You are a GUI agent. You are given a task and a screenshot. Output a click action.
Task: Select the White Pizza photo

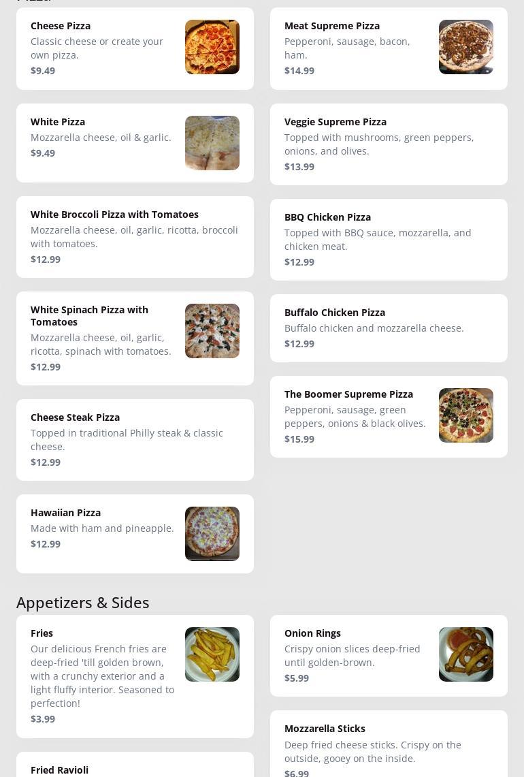212,143
